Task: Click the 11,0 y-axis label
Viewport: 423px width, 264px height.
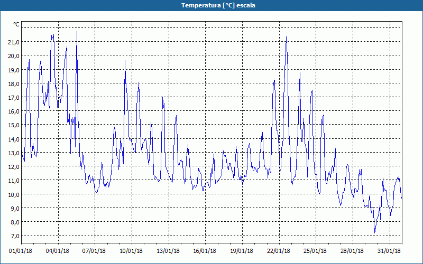Action: (x=14, y=181)
